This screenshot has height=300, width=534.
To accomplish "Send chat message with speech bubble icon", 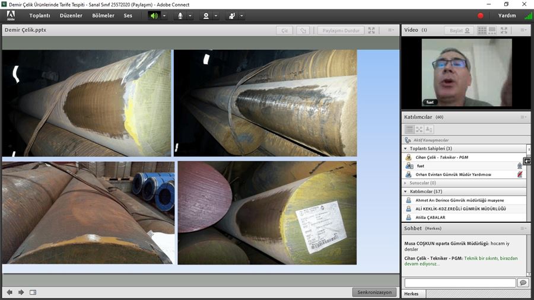I will click(x=523, y=283).
